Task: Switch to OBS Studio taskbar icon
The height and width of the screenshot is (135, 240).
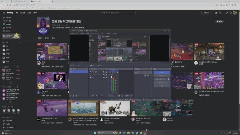Action: point(145,133)
